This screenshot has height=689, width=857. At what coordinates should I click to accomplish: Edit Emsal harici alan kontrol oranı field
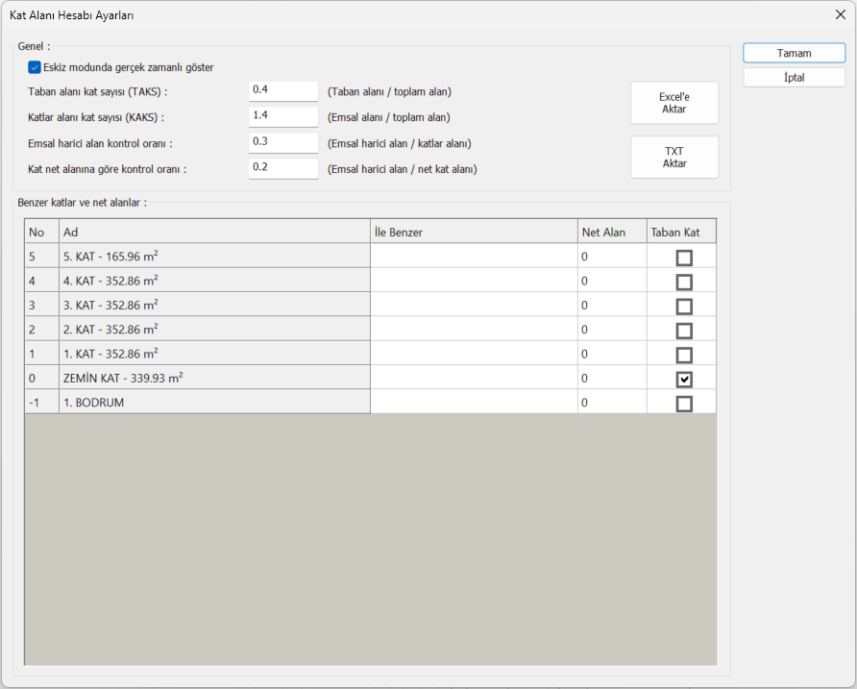[282, 142]
